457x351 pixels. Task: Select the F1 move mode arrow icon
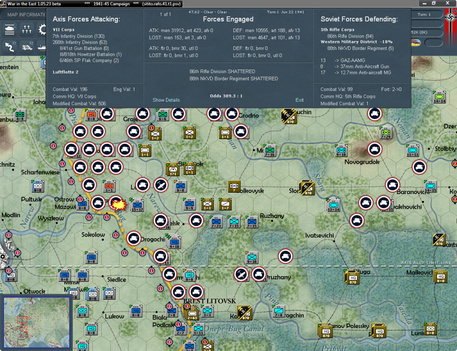pos(10,46)
